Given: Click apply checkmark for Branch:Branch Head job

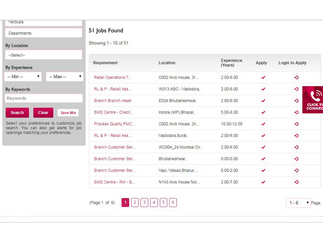Looking at the screenshot, I should coord(263,101).
